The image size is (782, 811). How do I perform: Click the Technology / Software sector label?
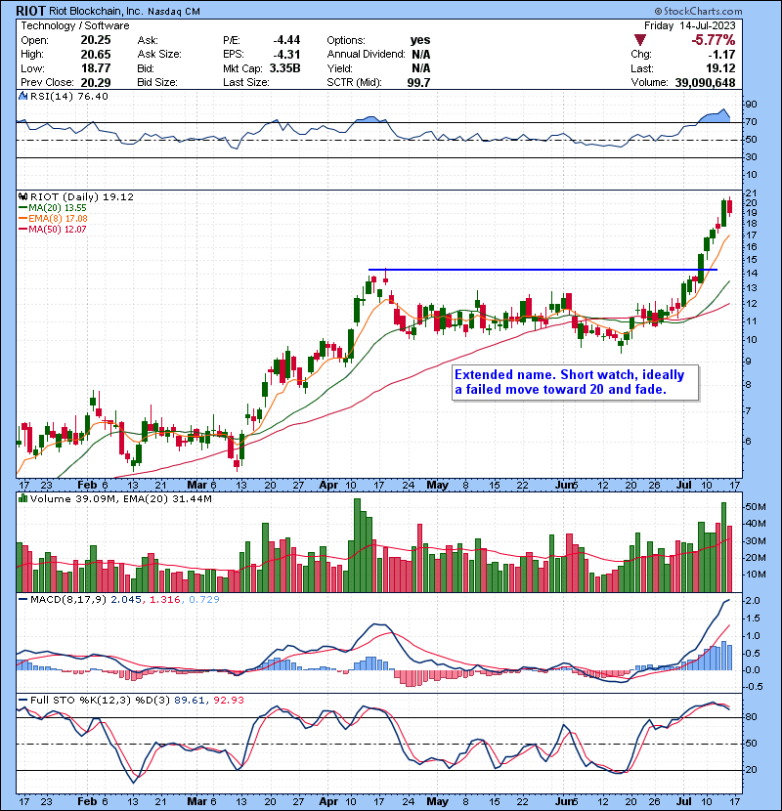coord(74,25)
